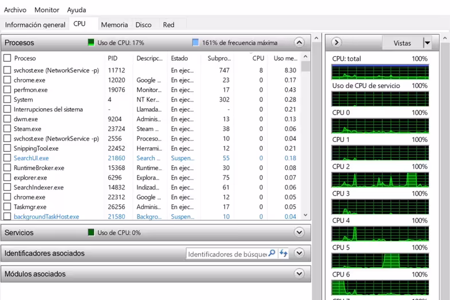The height and width of the screenshot is (300, 450).
Task: Sort by the Uso medio column header
Action: click(x=285, y=58)
